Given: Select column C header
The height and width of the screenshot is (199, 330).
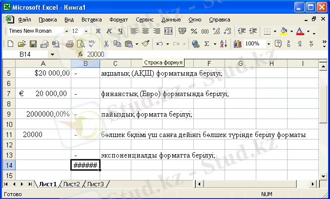Looking at the screenshot, I should click(115, 64).
